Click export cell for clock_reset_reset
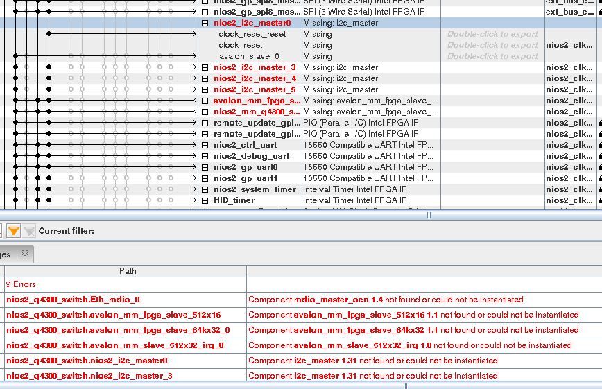 (492, 34)
